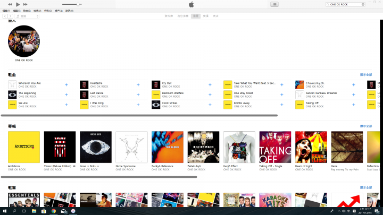
Task: Select the Browse (瀏覽) tab
Action: pyautogui.click(x=196, y=16)
